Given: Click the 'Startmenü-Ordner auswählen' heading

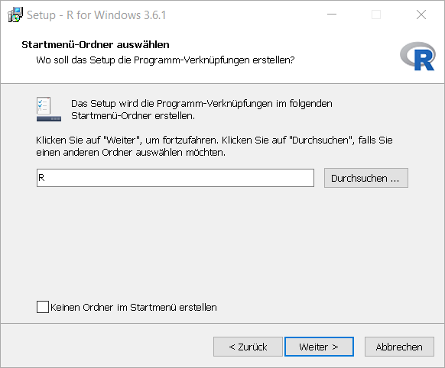Looking at the screenshot, I should pos(96,45).
